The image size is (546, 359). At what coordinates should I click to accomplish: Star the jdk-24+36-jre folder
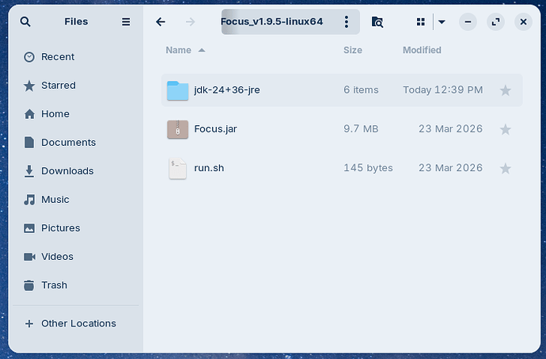pos(506,90)
